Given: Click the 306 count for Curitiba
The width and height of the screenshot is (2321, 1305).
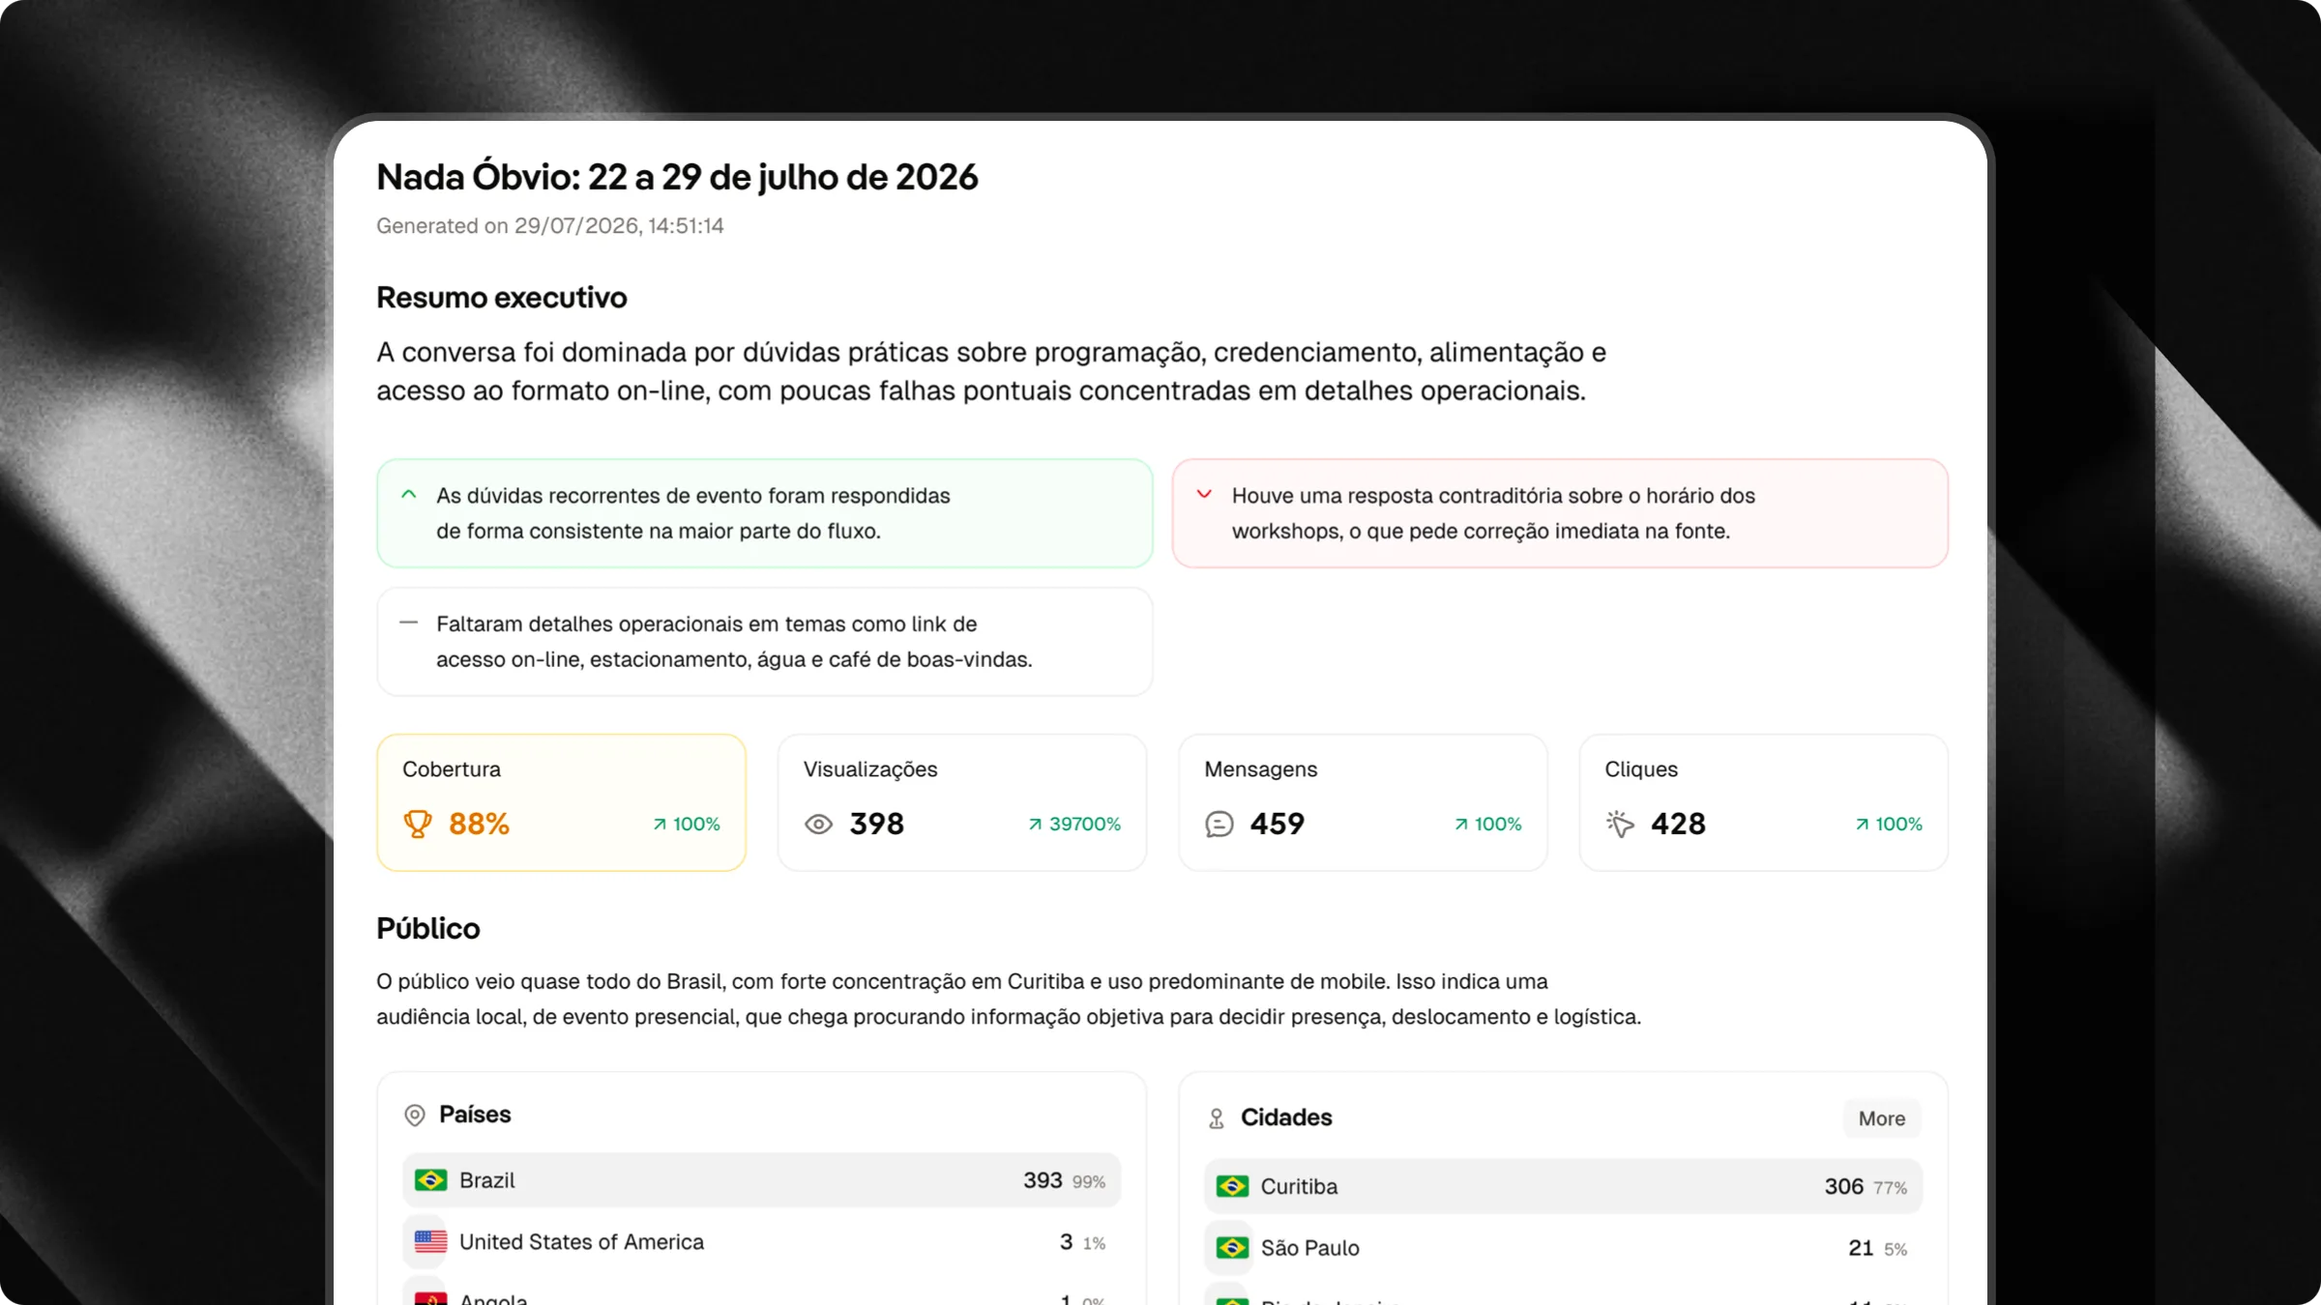Looking at the screenshot, I should [1843, 1186].
